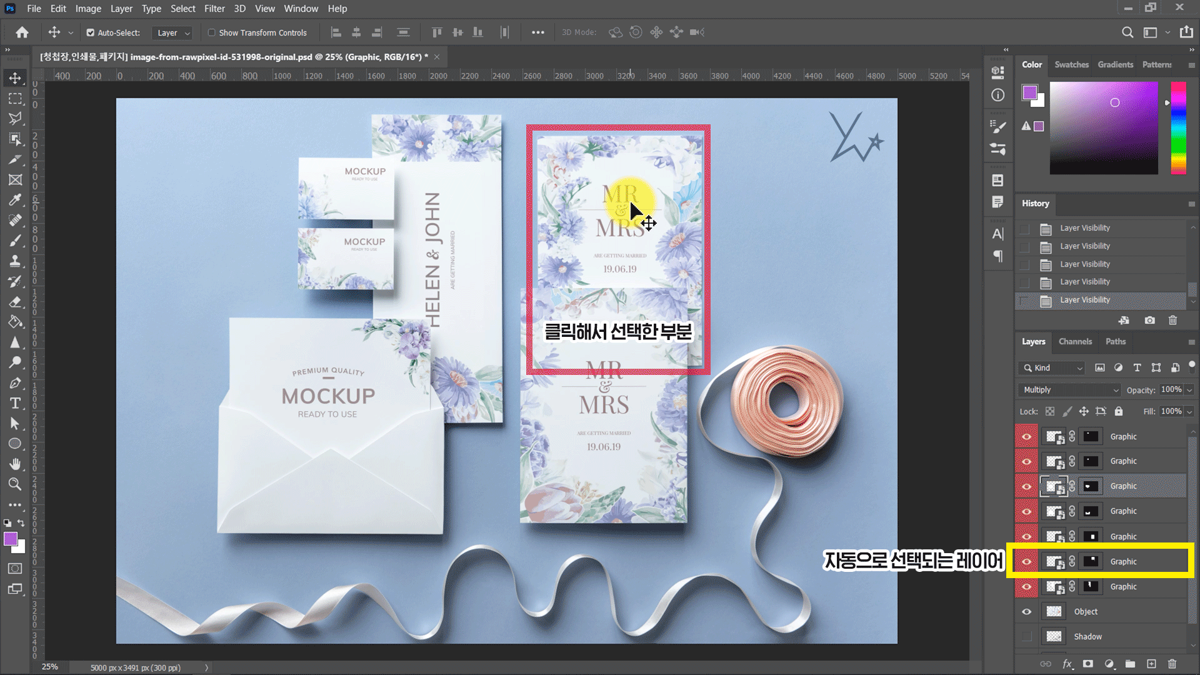
Task: Switch to the Channels tab
Action: pos(1075,341)
